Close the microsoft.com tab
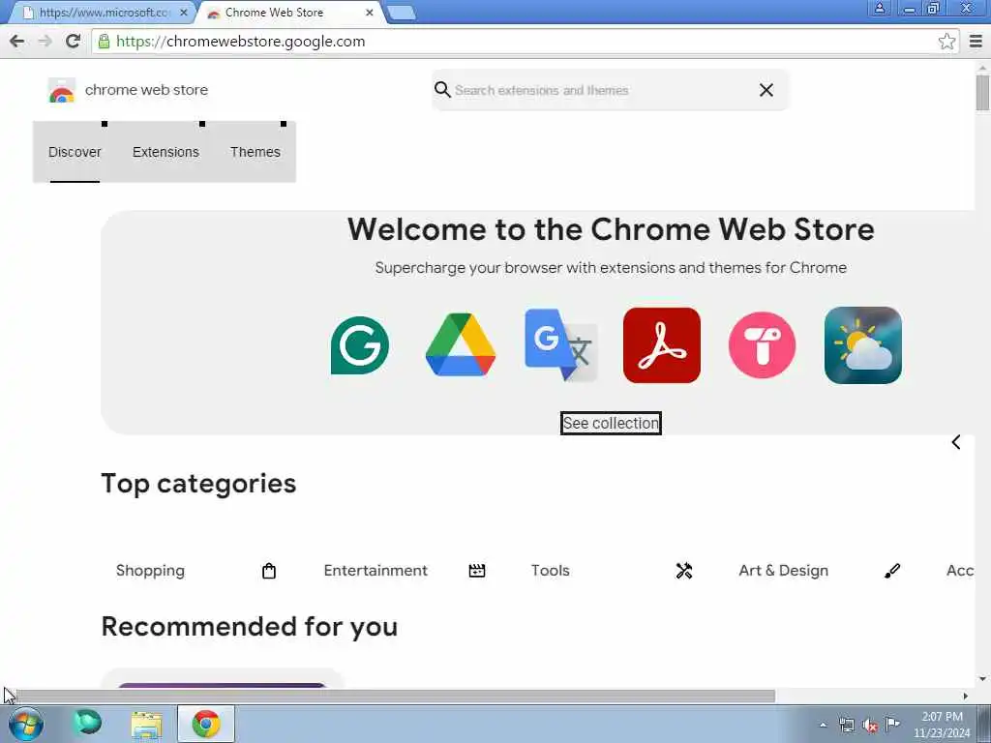The image size is (991, 743). pos(183,13)
